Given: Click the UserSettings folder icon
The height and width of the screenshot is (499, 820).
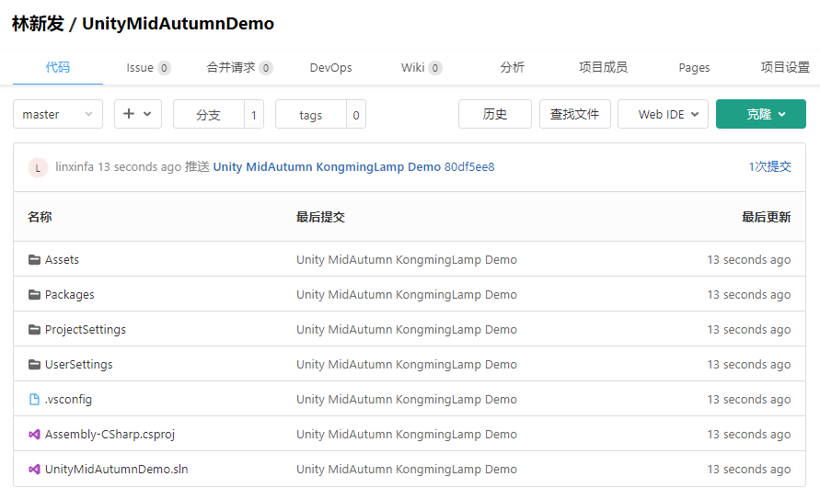Looking at the screenshot, I should (35, 364).
